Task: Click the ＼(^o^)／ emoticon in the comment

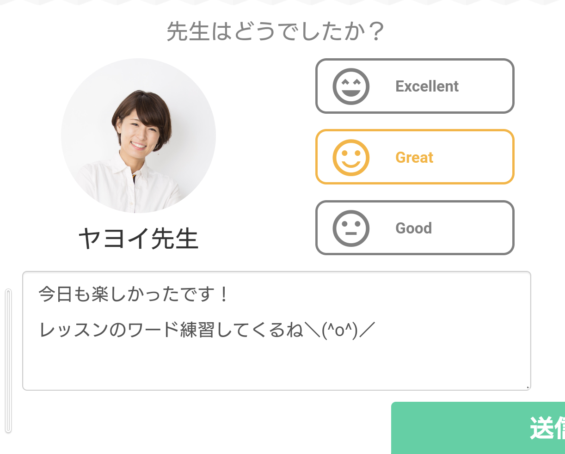Action: pos(340,330)
